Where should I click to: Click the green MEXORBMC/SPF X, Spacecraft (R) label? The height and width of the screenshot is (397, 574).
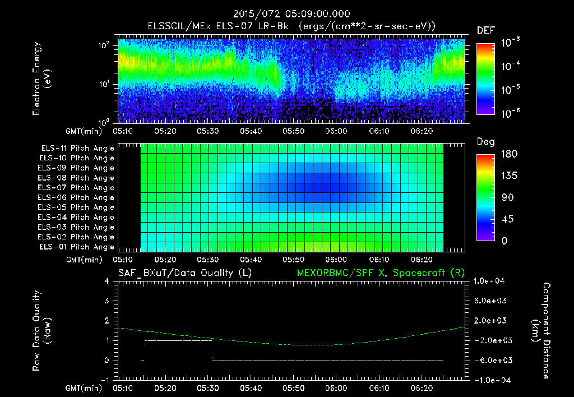pyautogui.click(x=381, y=273)
